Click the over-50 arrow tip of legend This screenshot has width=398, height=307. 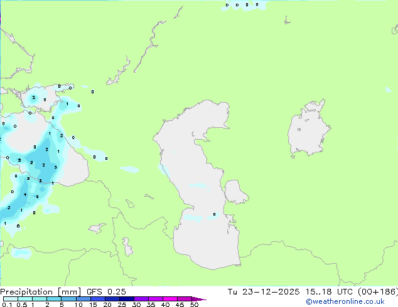tap(199, 299)
